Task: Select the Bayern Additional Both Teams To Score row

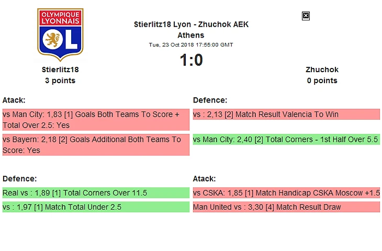Action: (96, 145)
